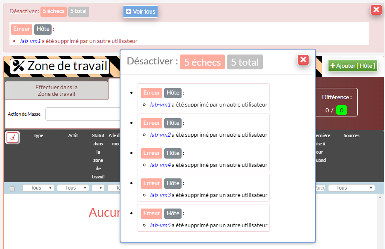Viewport: 385px width, 249px height.
Task: Click the green 0 Différence counter
Action: pyautogui.click(x=342, y=110)
